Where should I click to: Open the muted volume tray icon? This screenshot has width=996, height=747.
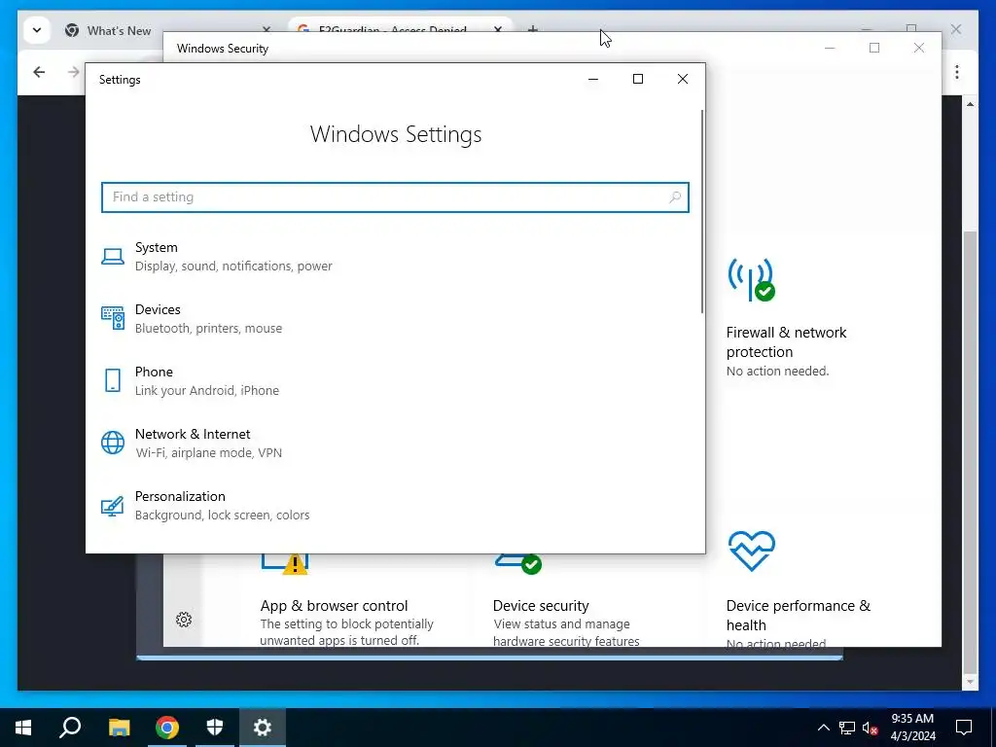click(871, 728)
